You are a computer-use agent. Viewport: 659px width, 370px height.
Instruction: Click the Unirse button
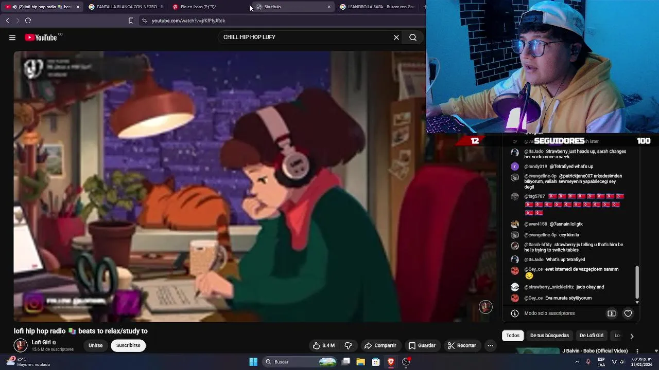(95, 345)
